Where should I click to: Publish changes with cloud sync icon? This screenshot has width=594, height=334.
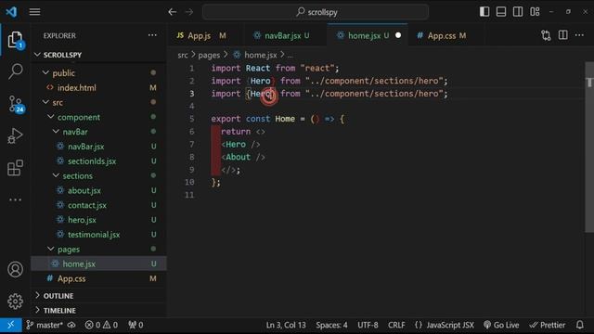pyautogui.click(x=71, y=325)
